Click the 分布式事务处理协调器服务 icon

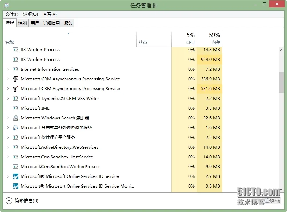[16, 127]
